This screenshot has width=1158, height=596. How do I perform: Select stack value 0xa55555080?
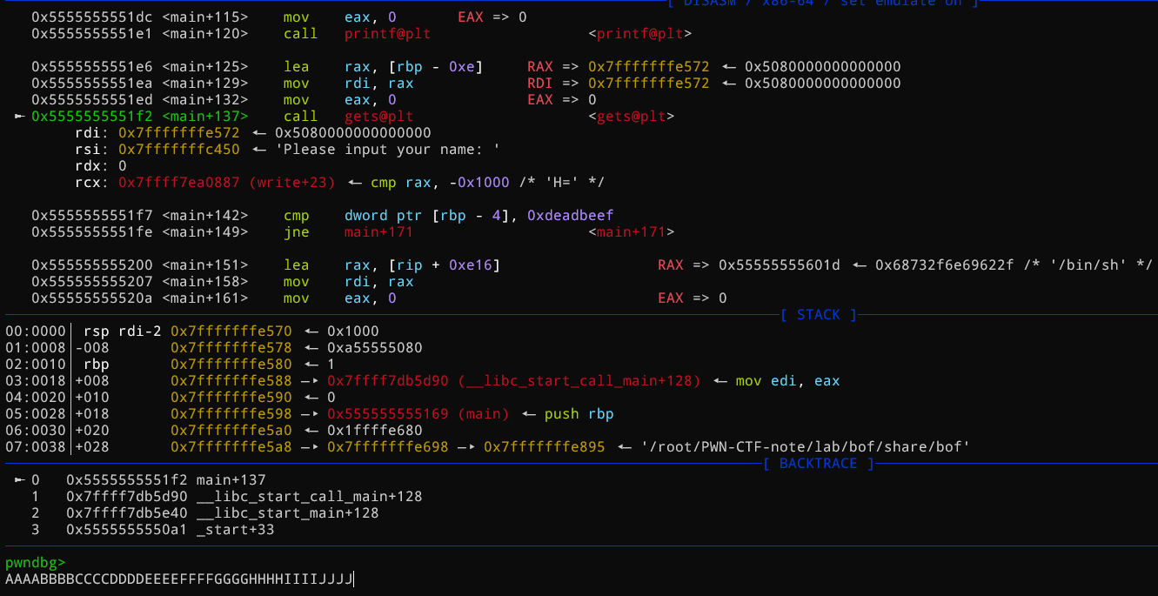374,347
